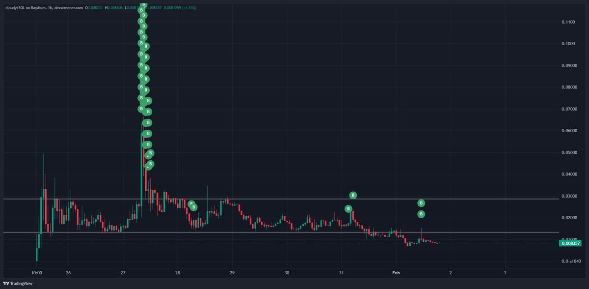Click the 0.1100 price axis label
Viewport: 589px width, 289px height.
click(x=568, y=22)
